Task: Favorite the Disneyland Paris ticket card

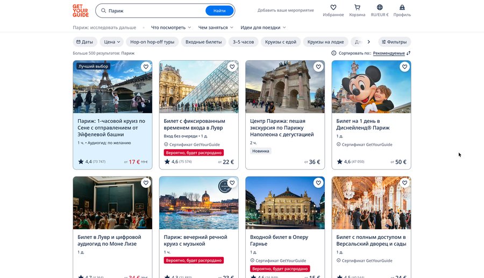Action: 404,67
